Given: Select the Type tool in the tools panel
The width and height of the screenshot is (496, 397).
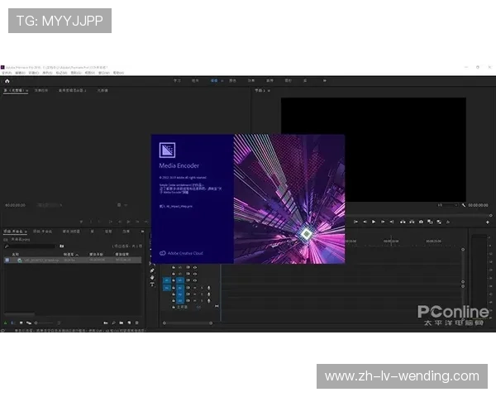Looking at the screenshot, I should 152,285.
